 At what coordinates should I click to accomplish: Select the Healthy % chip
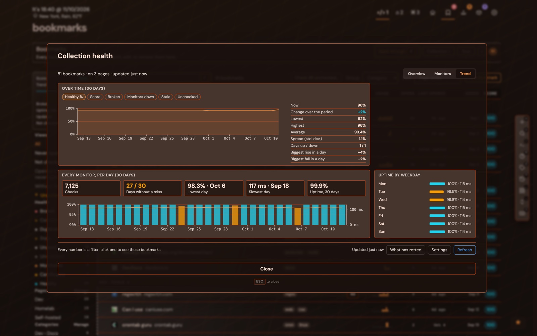tap(74, 97)
